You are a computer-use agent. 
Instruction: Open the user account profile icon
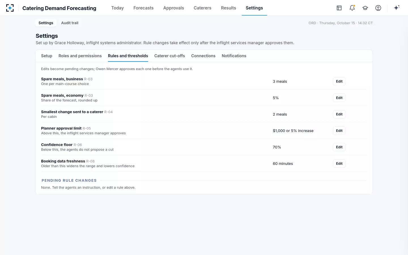[378, 8]
